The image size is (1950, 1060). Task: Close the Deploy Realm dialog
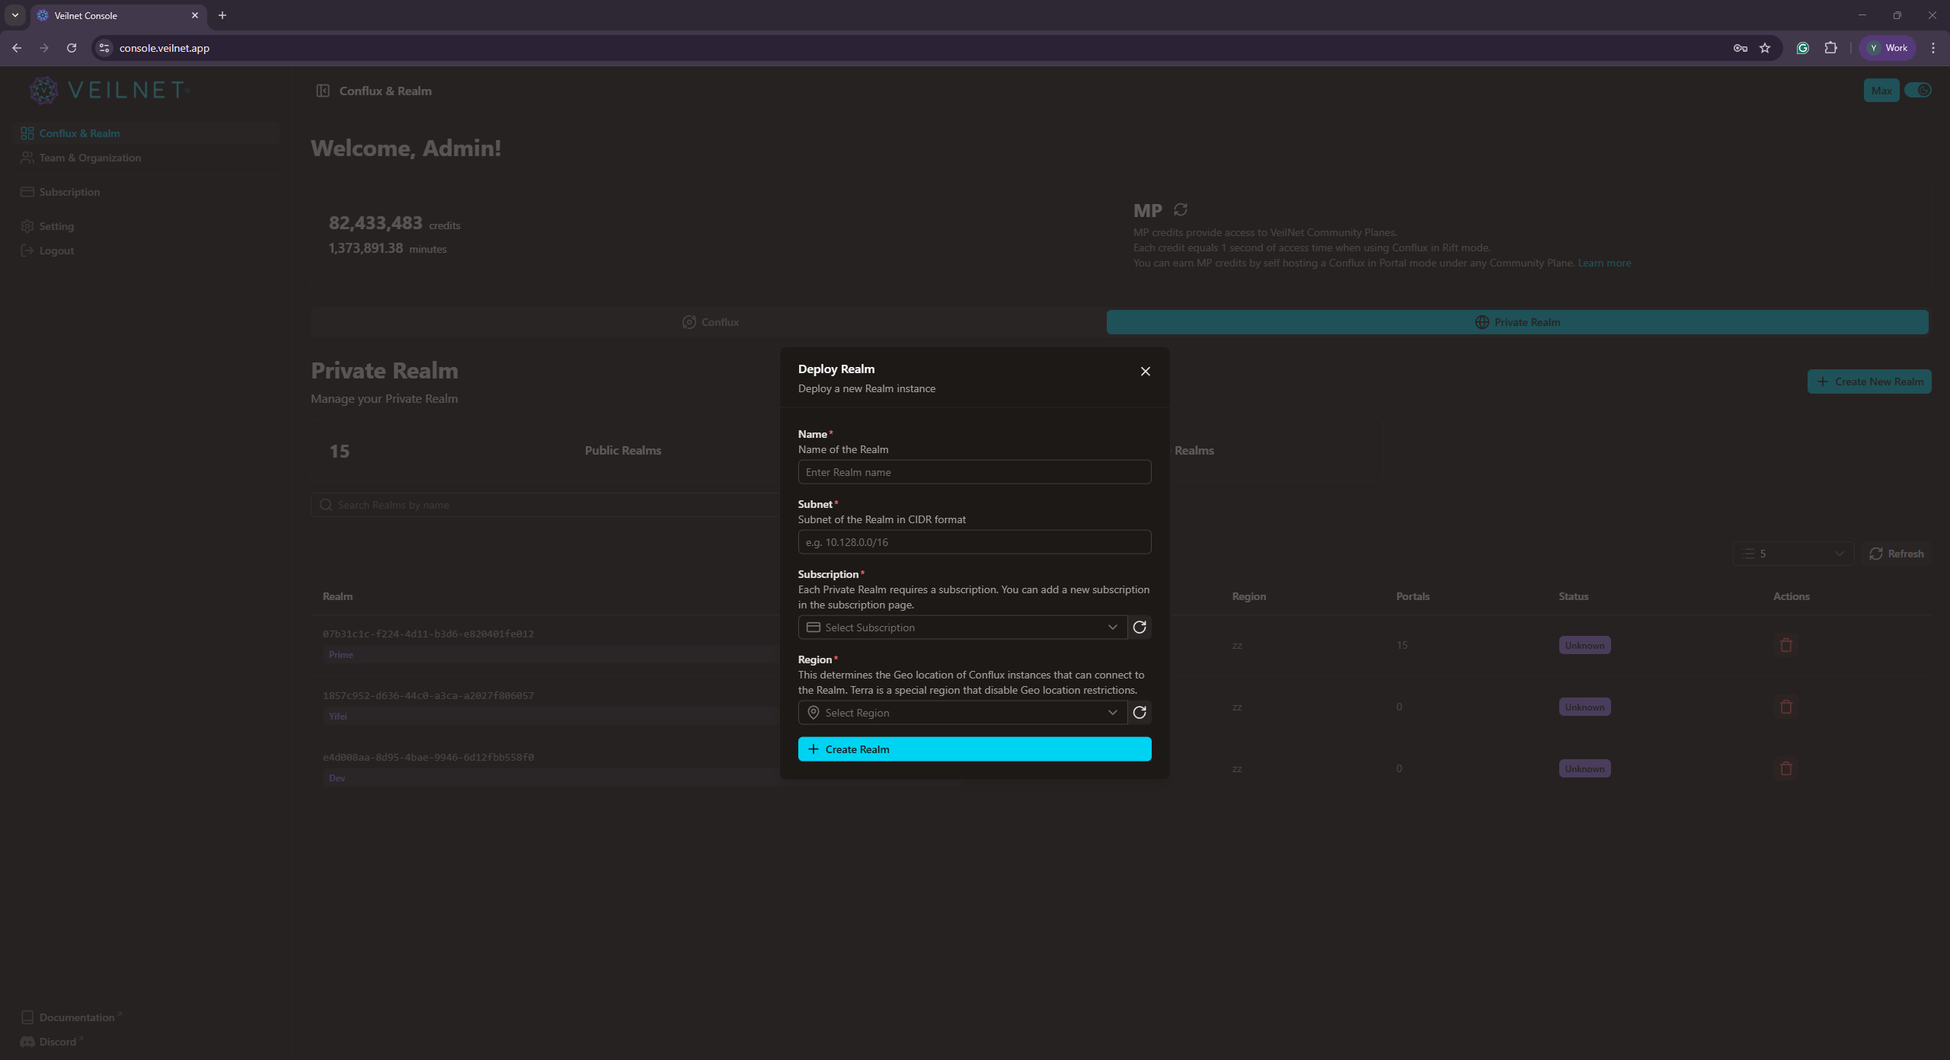pyautogui.click(x=1145, y=372)
